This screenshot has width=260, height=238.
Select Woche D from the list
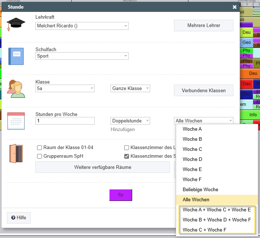click(217, 159)
